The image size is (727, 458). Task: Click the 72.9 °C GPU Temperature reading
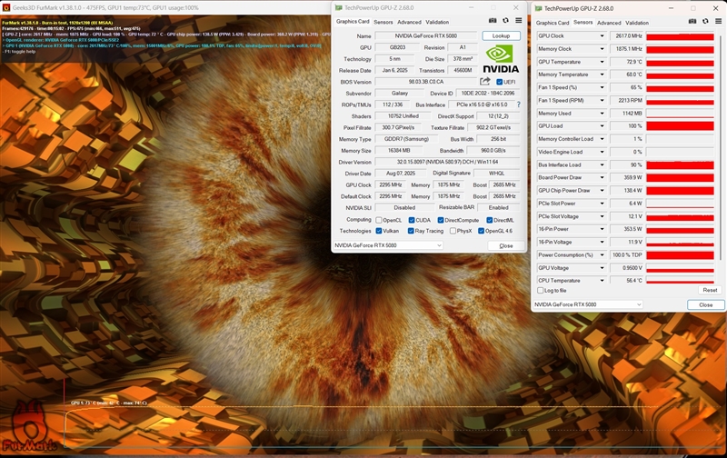click(x=628, y=62)
